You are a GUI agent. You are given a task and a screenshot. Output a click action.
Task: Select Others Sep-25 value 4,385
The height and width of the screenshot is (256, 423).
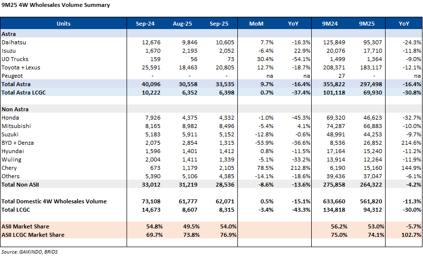(x=227, y=176)
